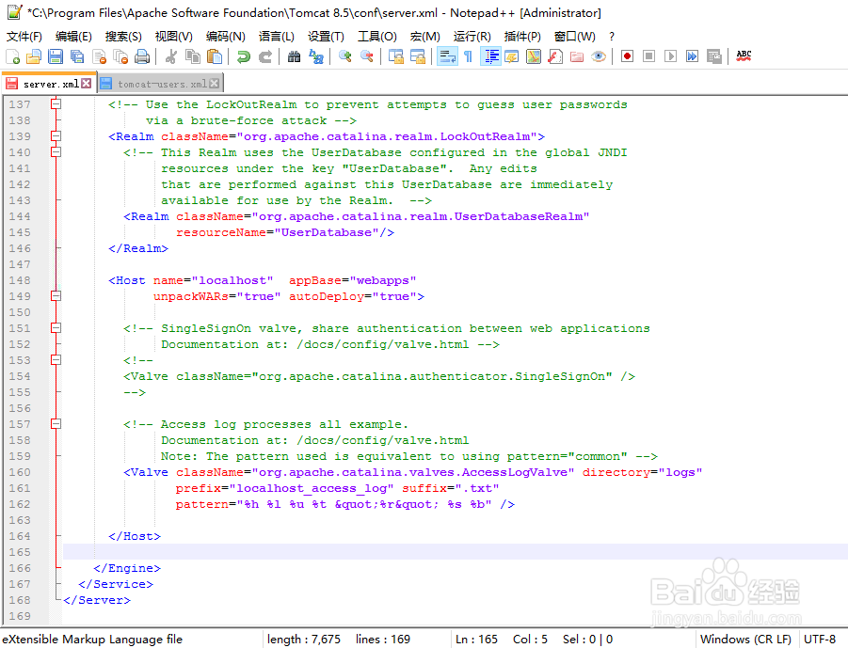This screenshot has width=848, height=648.
Task: Start macro recording with the red dot
Action: (x=627, y=56)
